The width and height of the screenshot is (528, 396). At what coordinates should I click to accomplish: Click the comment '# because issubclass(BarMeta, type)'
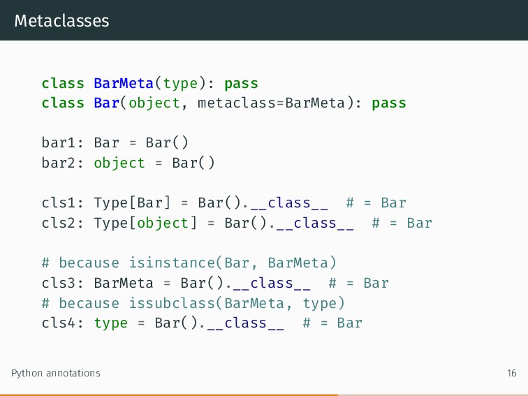coord(193,303)
